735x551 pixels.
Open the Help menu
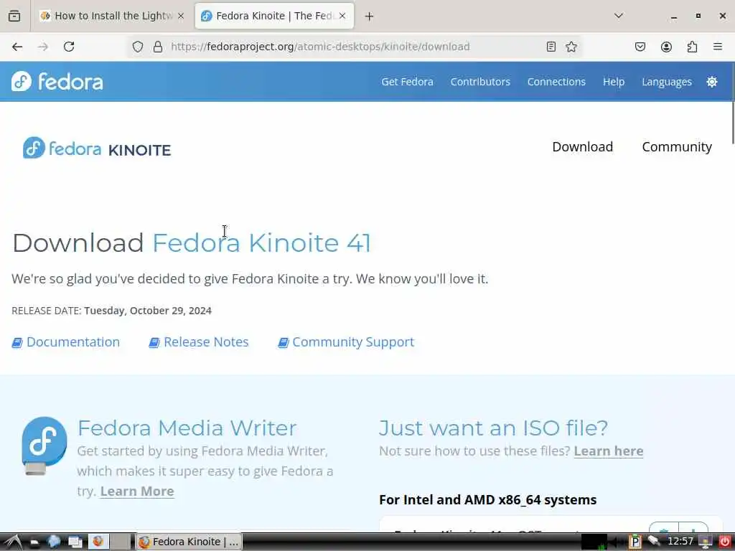coord(614,82)
